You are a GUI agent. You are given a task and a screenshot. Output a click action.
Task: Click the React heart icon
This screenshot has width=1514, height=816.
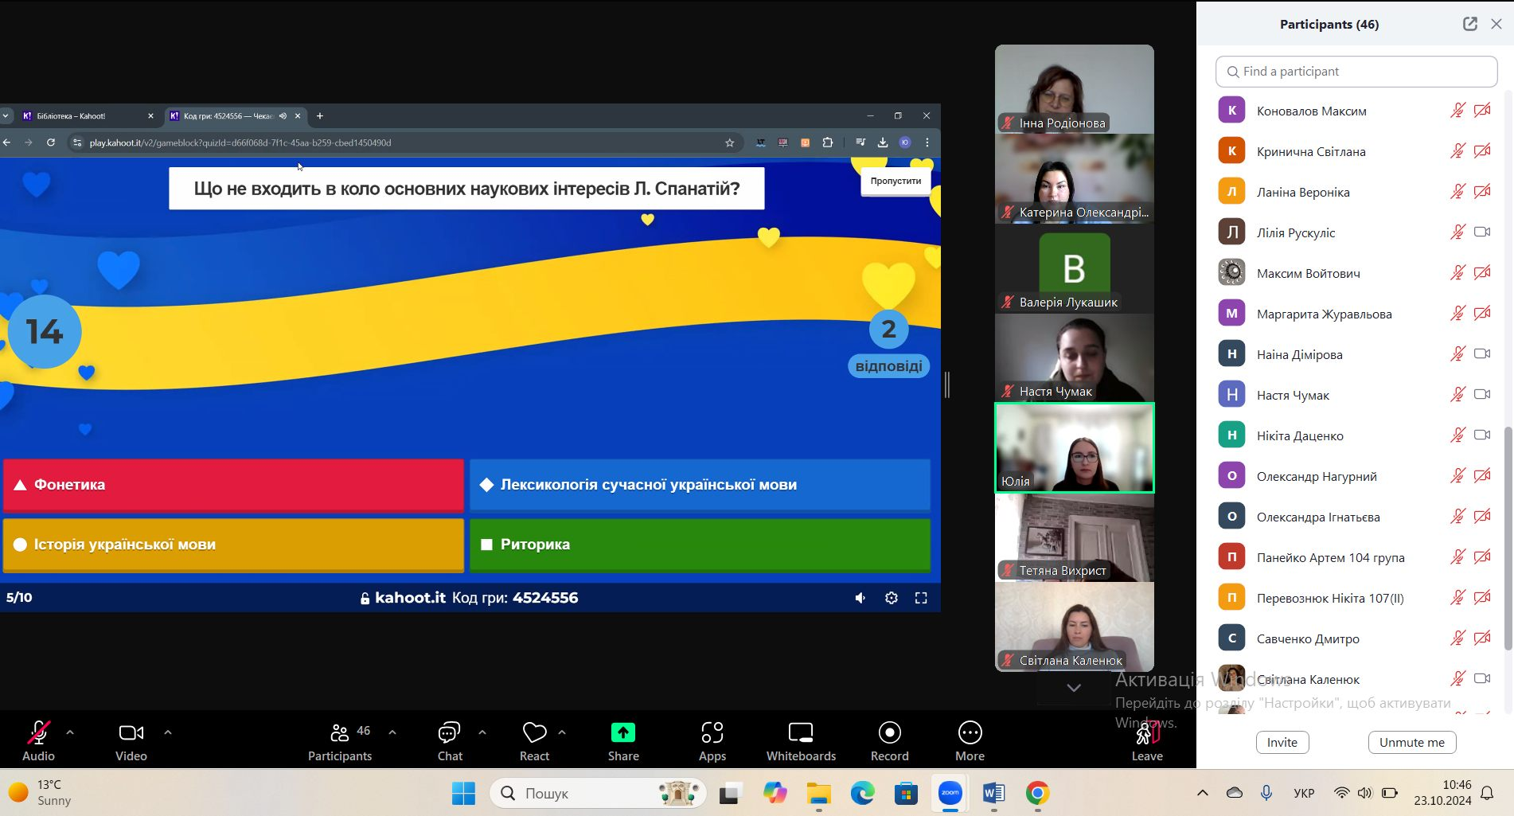(534, 732)
